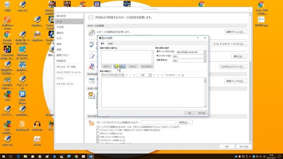Switch to the 署名 tab
This screenshot has width=283, height=159.
[x=103, y=44]
